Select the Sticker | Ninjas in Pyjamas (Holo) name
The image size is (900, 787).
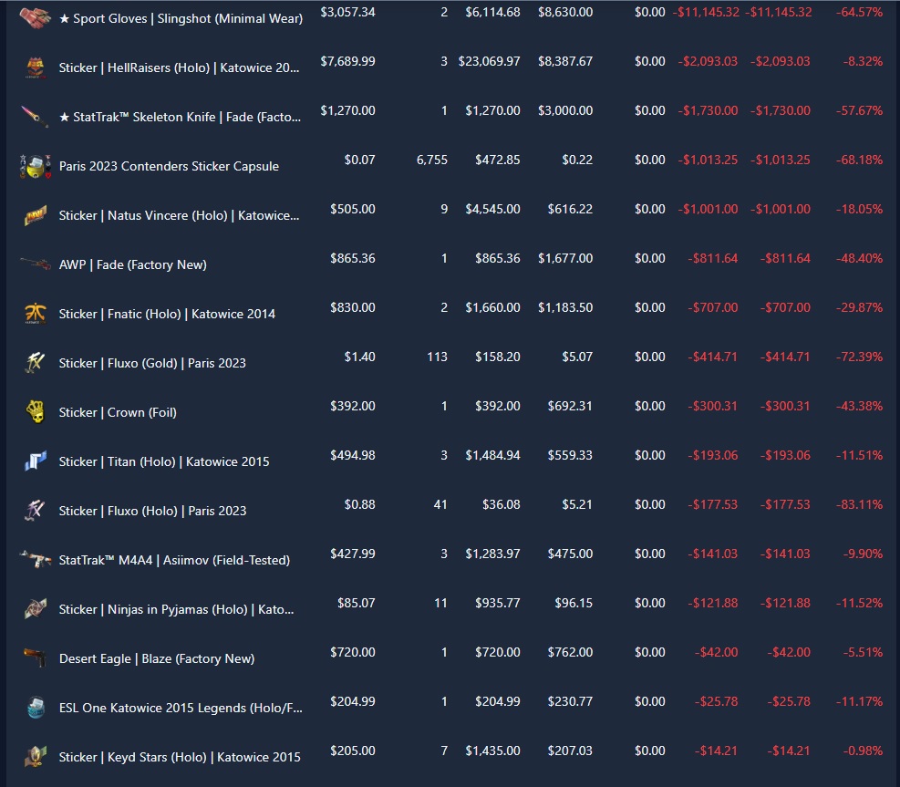(176, 609)
